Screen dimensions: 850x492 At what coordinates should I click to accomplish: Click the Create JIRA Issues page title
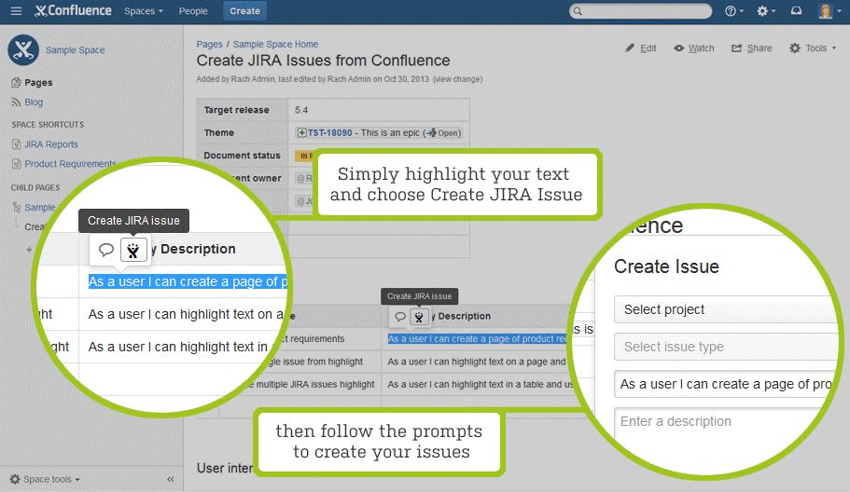323,60
